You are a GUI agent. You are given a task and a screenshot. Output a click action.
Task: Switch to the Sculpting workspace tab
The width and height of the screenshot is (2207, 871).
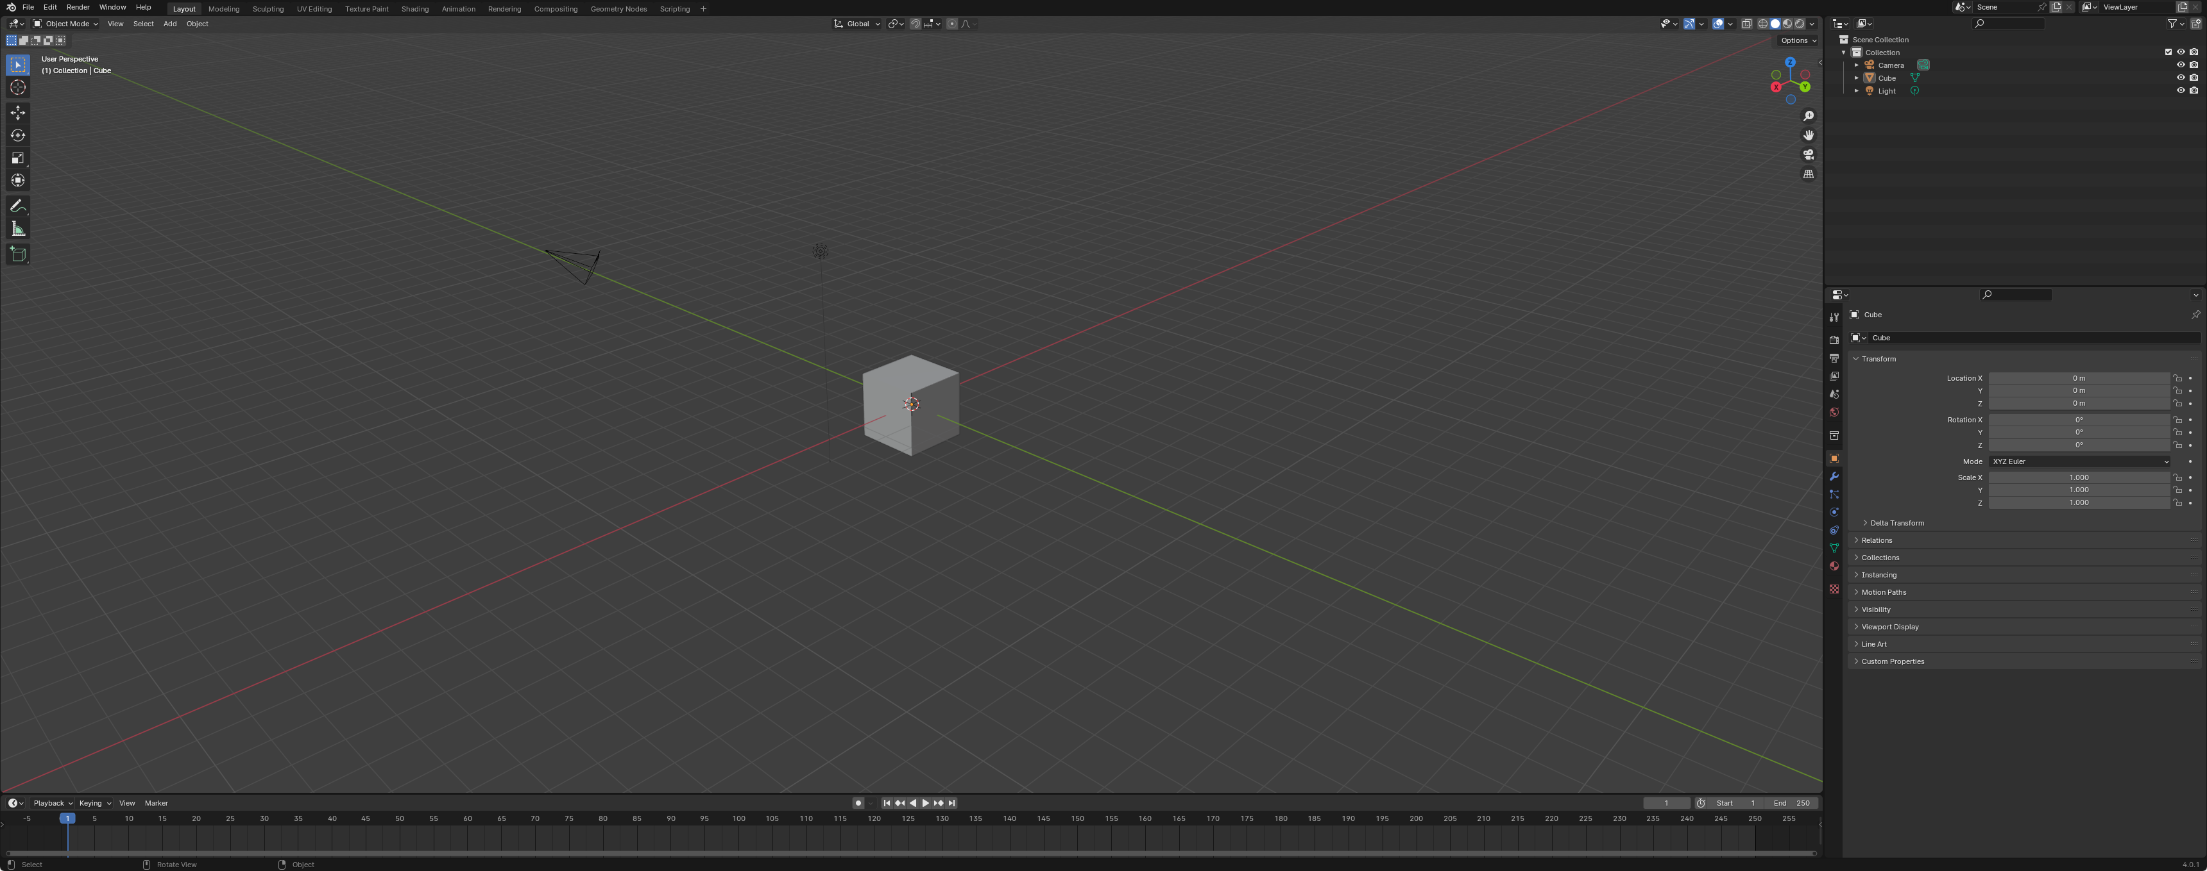click(268, 8)
